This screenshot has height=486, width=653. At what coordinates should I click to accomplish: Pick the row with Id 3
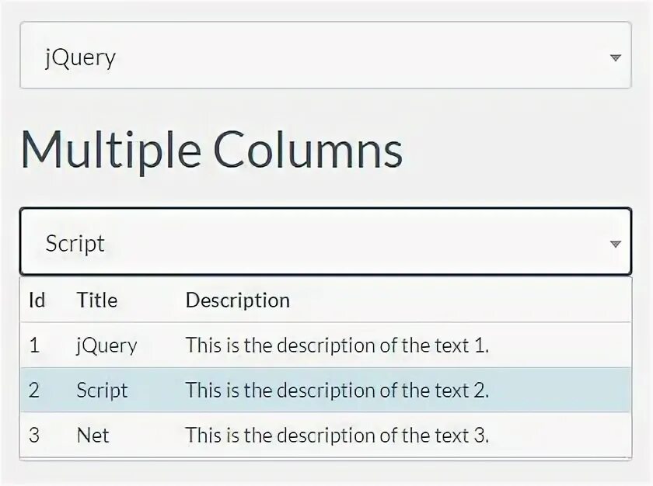coord(325,436)
